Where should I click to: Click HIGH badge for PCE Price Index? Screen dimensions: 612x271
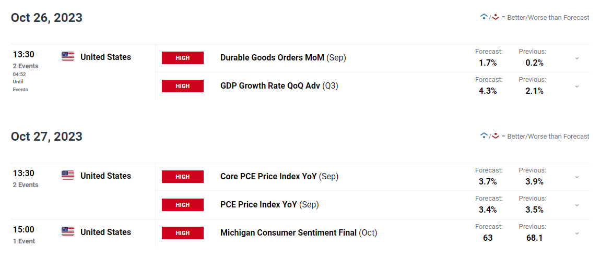click(x=183, y=205)
